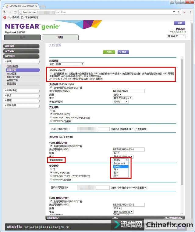195x232 pixels.
Task: Choose WPA/WPA2企业版 for the 2.4GHz network
Action: coord(51,121)
